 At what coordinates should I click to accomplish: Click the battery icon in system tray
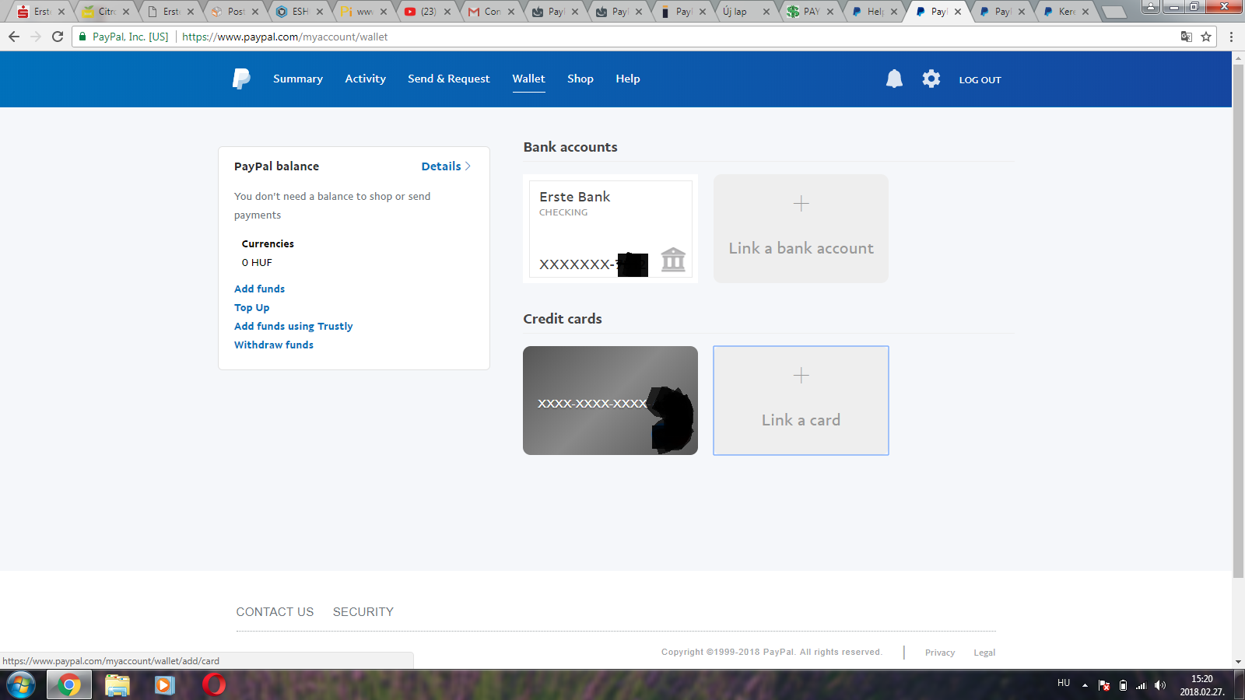pyautogui.click(x=1123, y=685)
